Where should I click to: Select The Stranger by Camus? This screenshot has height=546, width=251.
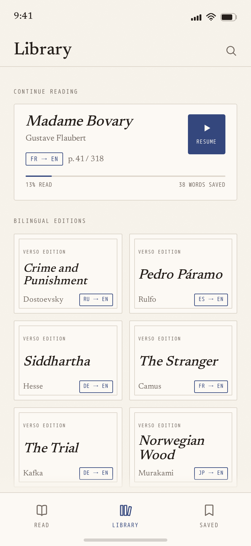click(183, 360)
